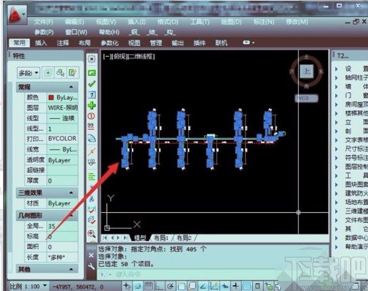This screenshot has height=291, width=368.
Task: Click the green checkmark toolbar icon
Action: click(91, 84)
